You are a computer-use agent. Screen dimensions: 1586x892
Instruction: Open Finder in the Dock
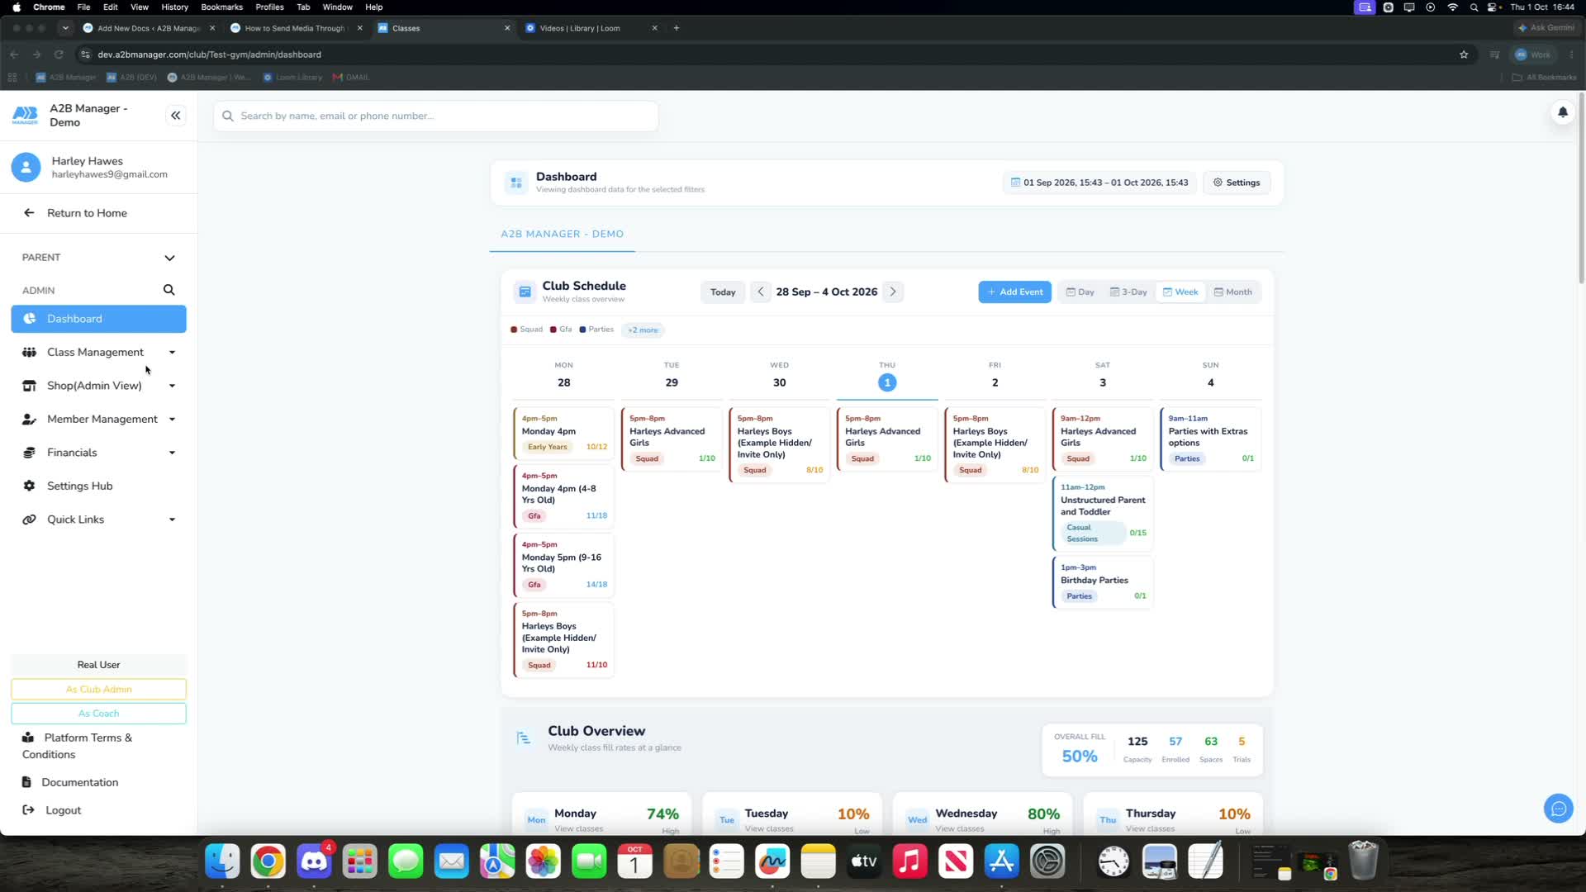pyautogui.click(x=222, y=861)
